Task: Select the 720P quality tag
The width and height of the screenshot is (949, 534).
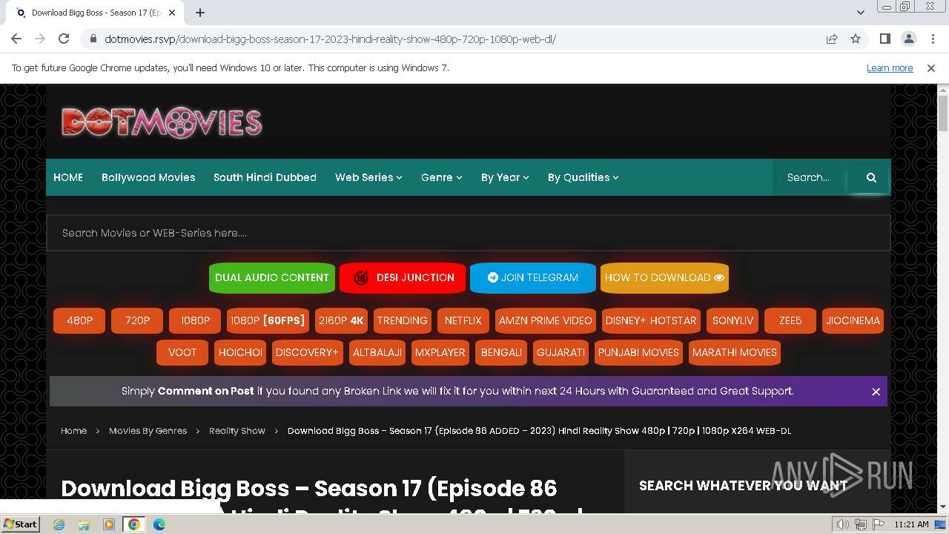Action: coord(137,320)
